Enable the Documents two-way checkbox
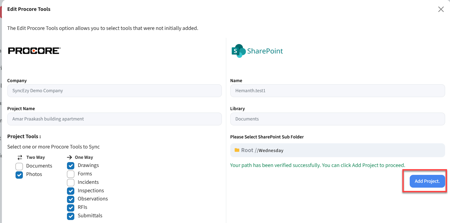The height and width of the screenshot is (223, 450). click(19, 166)
